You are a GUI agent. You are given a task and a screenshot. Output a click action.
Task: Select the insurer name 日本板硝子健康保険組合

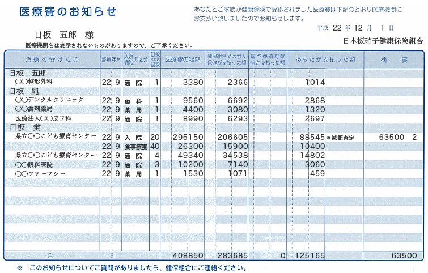pyautogui.click(x=383, y=41)
